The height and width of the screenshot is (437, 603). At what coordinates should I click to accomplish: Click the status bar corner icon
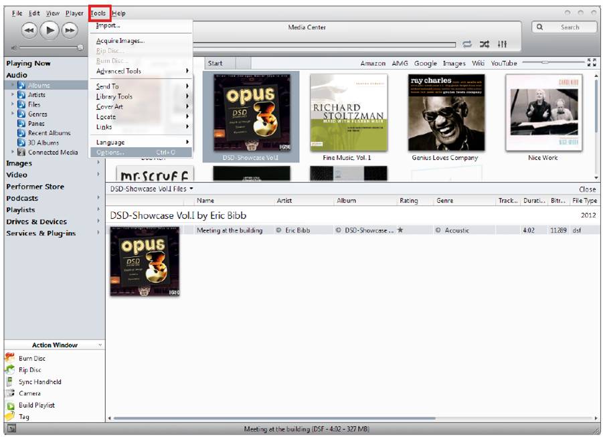11,428
